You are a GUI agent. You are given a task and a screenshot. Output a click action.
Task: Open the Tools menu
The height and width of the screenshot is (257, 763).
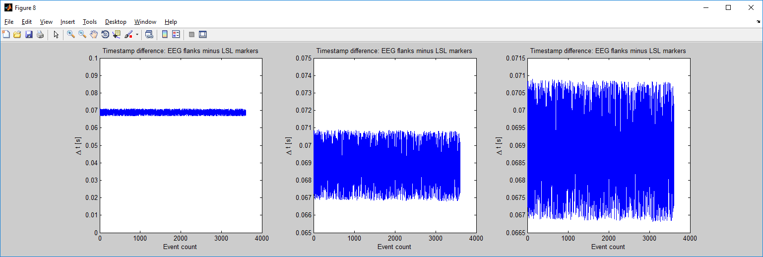coord(90,22)
